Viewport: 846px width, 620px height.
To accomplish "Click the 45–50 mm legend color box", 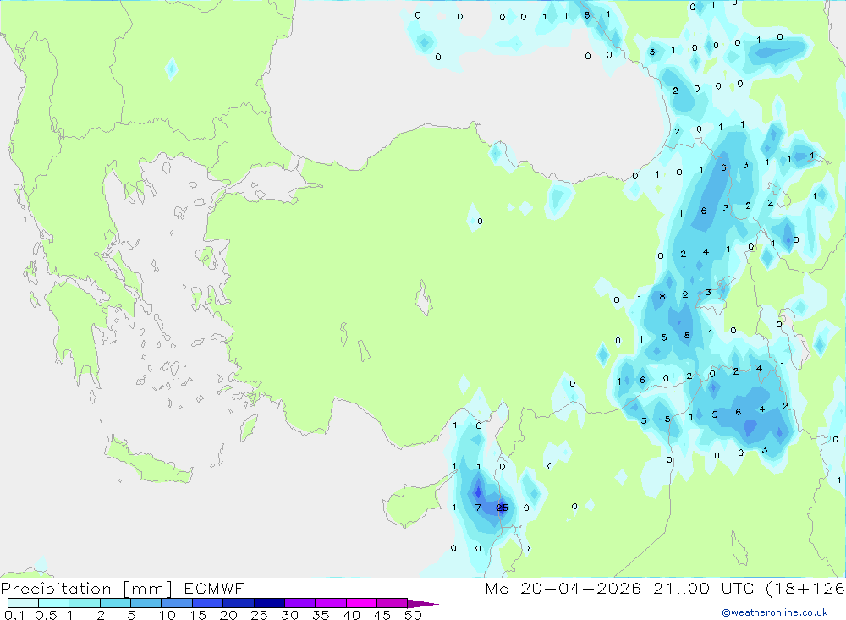I will 393,603.
